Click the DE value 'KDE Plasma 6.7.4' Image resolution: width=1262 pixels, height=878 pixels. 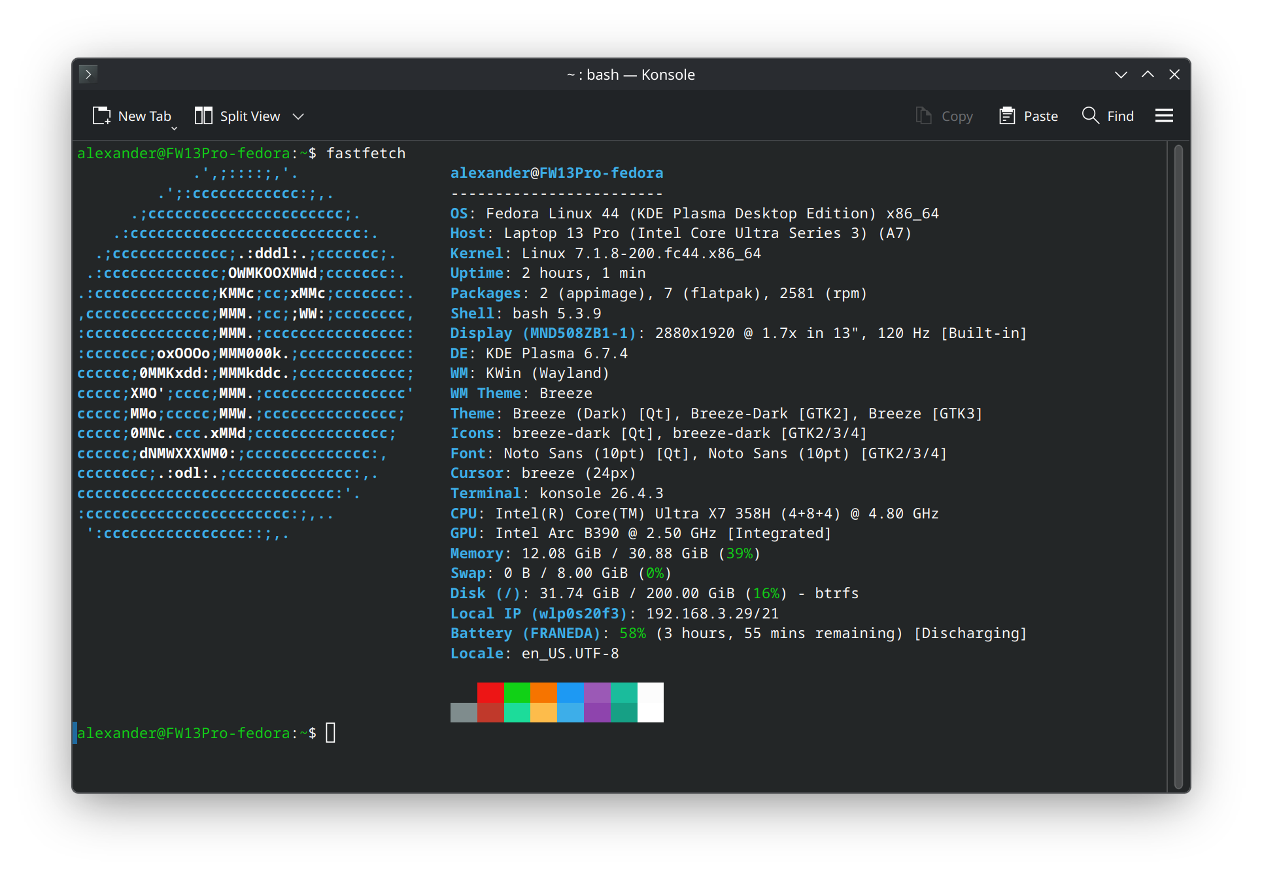click(556, 354)
